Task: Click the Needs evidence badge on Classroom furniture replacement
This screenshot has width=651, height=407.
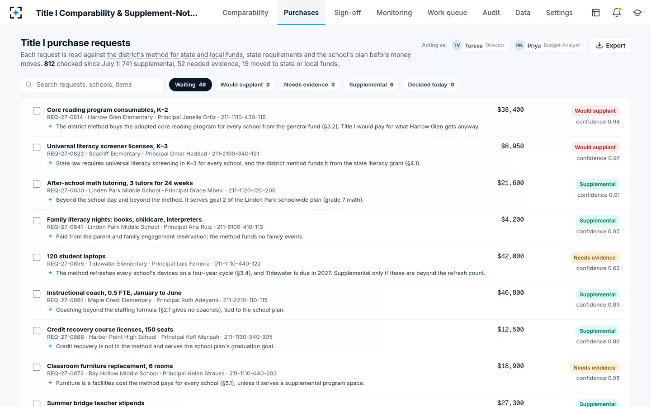Action: point(594,368)
